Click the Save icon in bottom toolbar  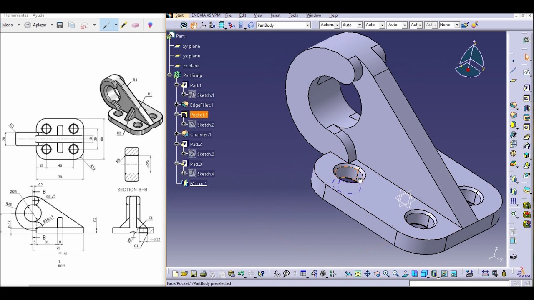pyautogui.click(x=194, y=274)
